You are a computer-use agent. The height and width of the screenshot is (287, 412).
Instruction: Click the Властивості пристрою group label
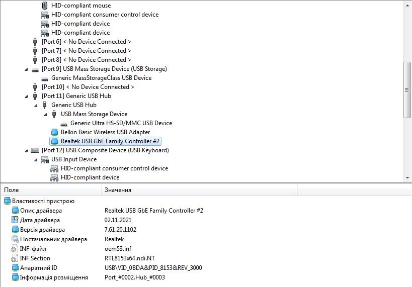coord(43,201)
